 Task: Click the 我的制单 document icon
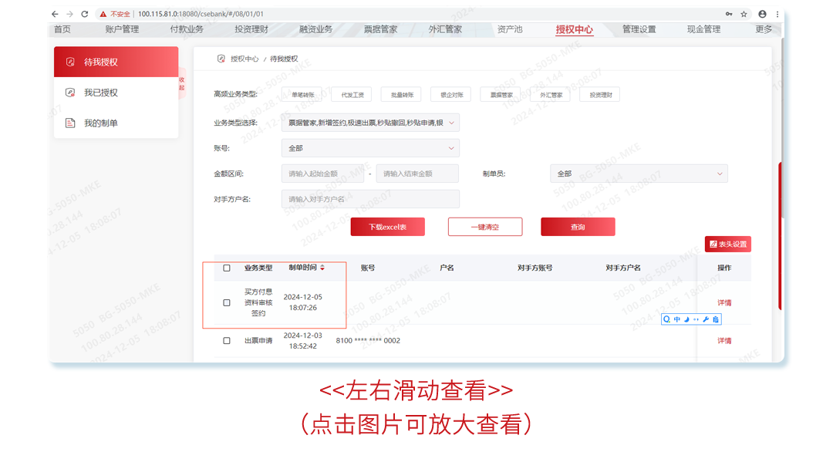70,122
